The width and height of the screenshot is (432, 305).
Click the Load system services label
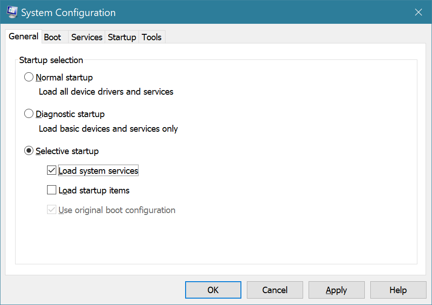click(98, 170)
